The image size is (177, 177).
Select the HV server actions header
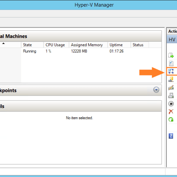172,39
